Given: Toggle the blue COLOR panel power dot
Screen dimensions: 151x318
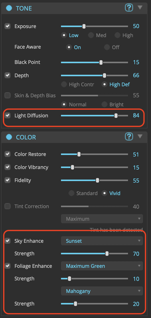Looking at the screenshot, I should 9,137.
